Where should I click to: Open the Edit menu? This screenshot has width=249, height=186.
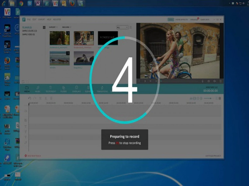[x=35, y=20]
